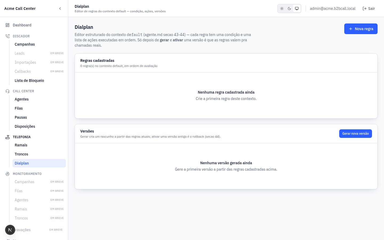This screenshot has width=384, height=240.
Task: Switch to light theme sun icon
Action: (282, 9)
